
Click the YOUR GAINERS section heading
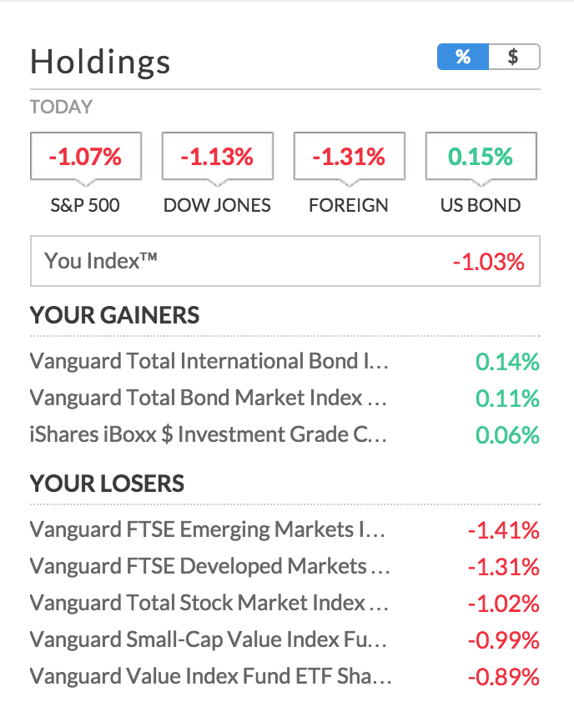(x=115, y=315)
